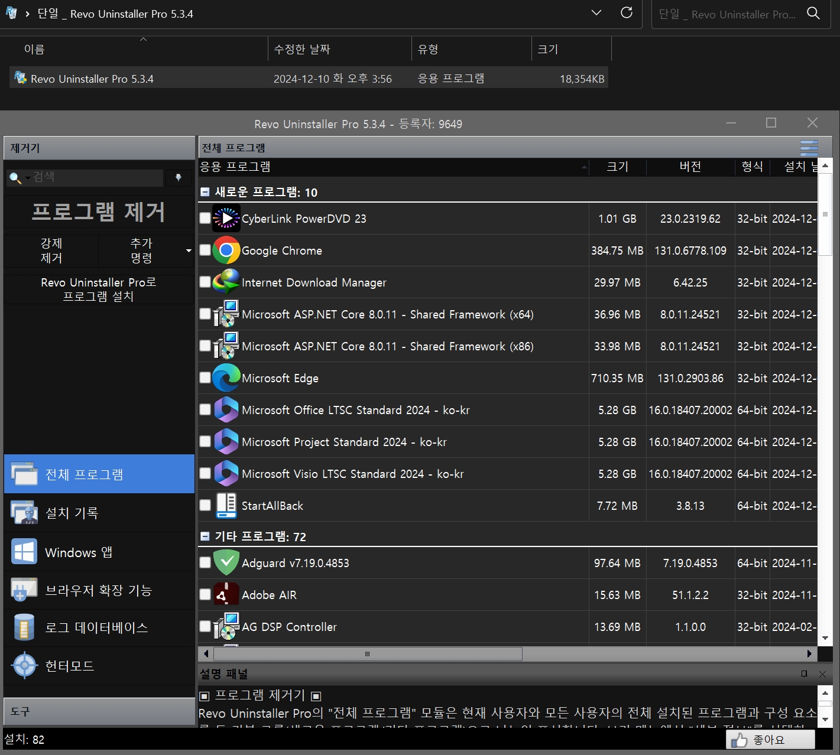Viewport: 840px width, 755px height.
Task: Check the Adguard v7.19.0.4853 checkbox
Action: point(205,562)
